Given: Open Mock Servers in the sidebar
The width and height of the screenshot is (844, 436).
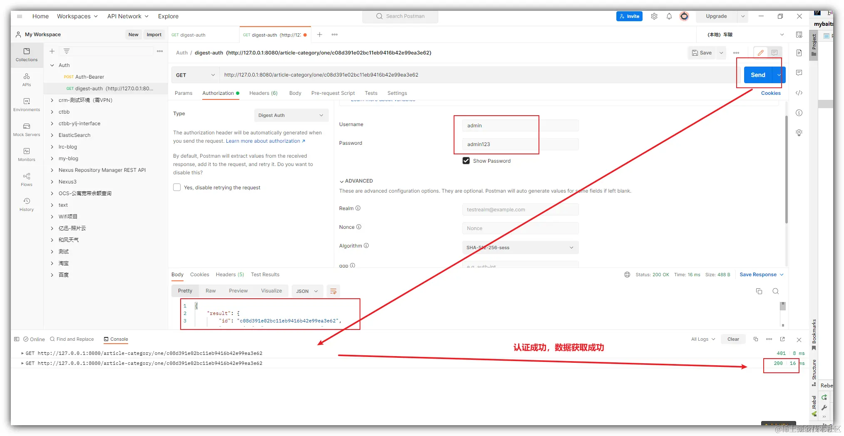Looking at the screenshot, I should pos(27,129).
